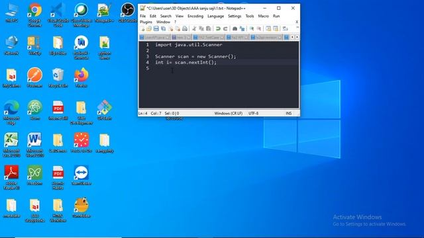Viewport: 424px width, 238px height.
Task: Open the Search menu
Action: [166, 16]
